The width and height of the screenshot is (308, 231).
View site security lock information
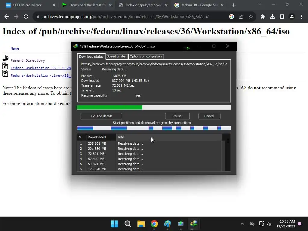coord(38,17)
